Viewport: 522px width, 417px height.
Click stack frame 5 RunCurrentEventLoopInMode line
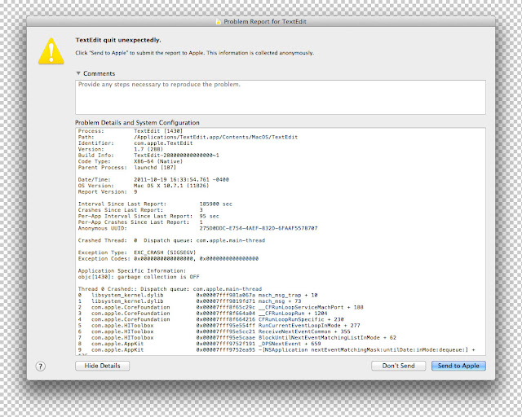(x=219, y=325)
